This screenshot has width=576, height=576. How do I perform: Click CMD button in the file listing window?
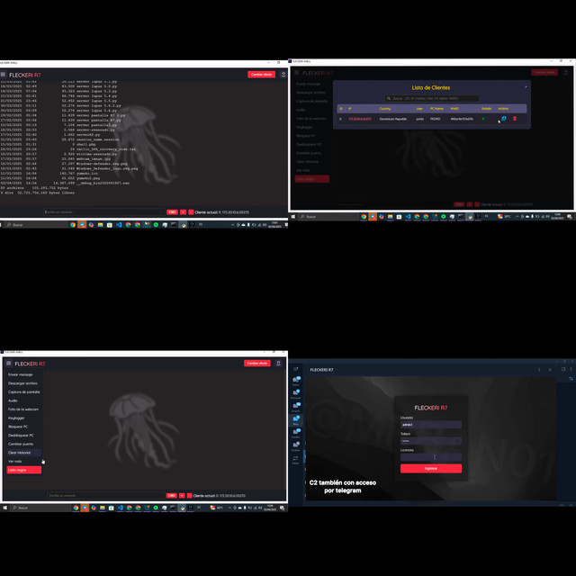(x=172, y=212)
